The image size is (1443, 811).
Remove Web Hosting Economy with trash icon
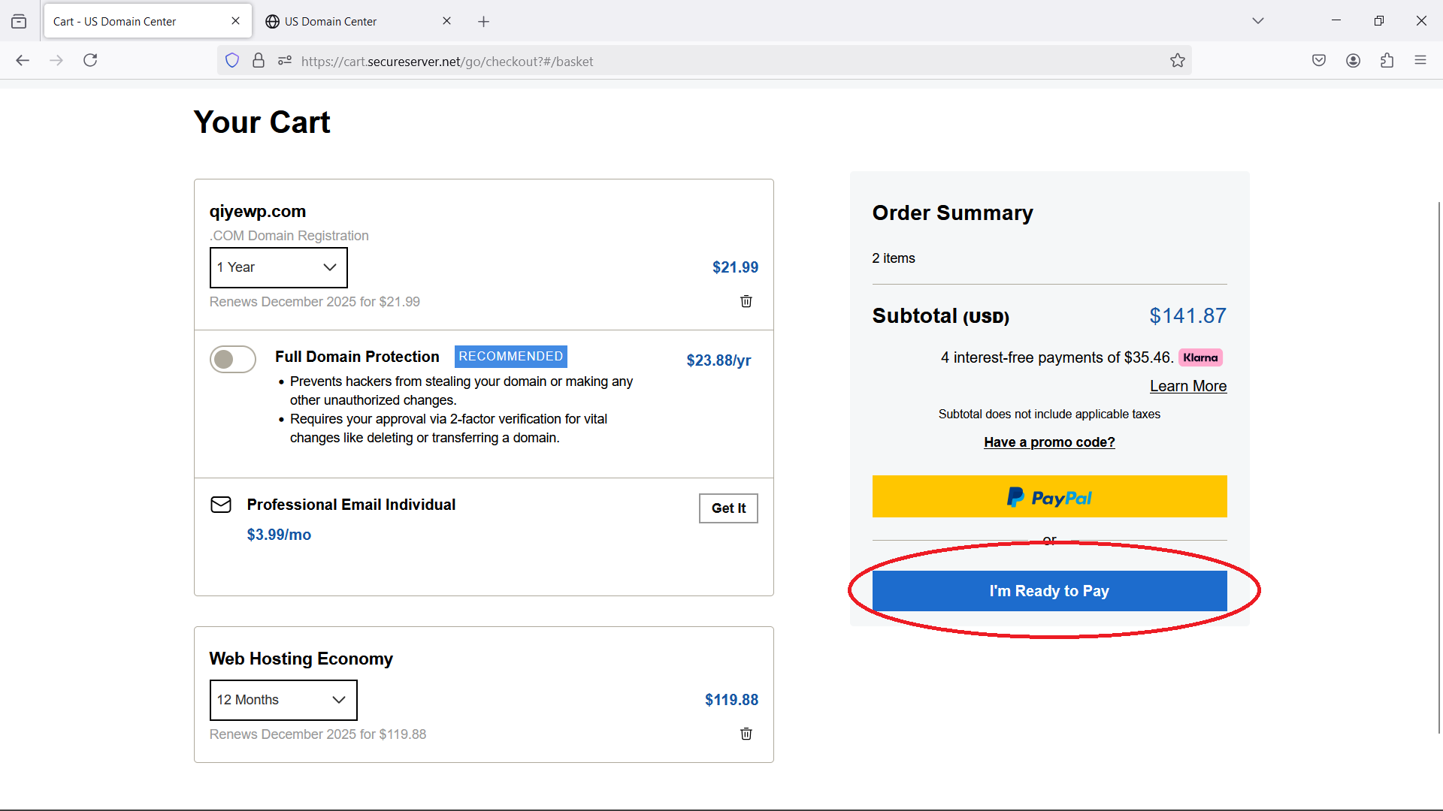coord(746,734)
